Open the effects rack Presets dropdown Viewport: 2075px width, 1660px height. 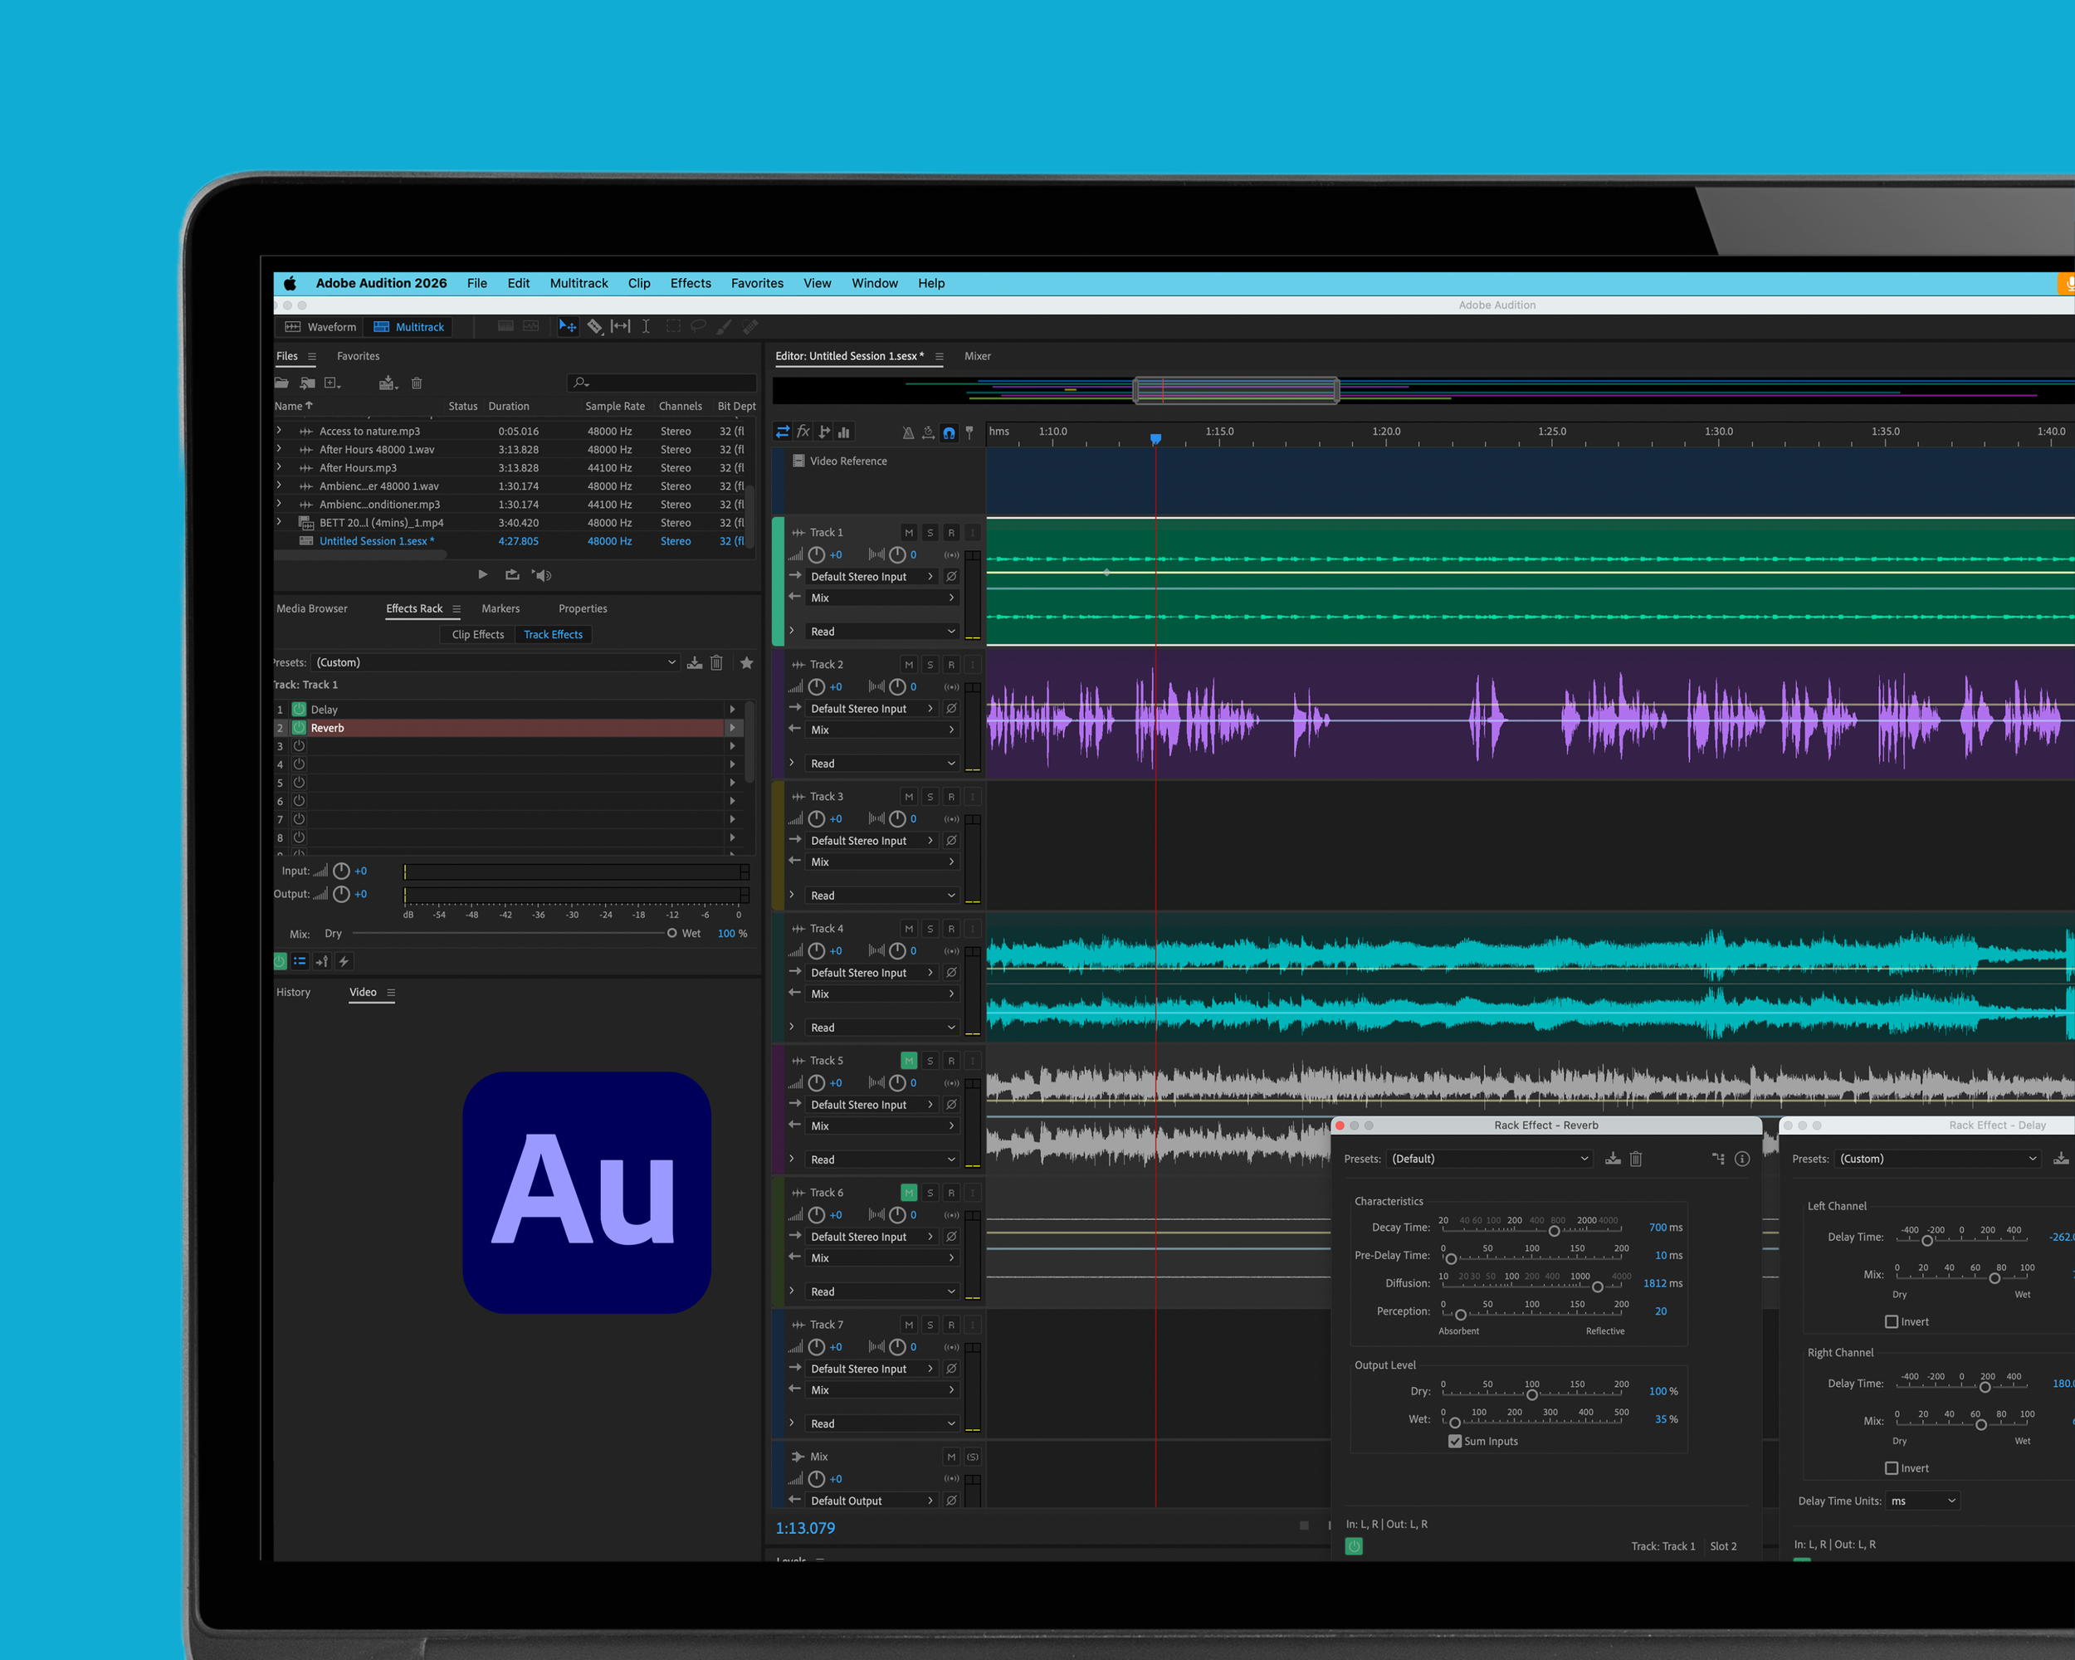(x=495, y=662)
